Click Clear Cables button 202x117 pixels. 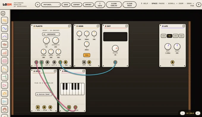coord(114,5)
